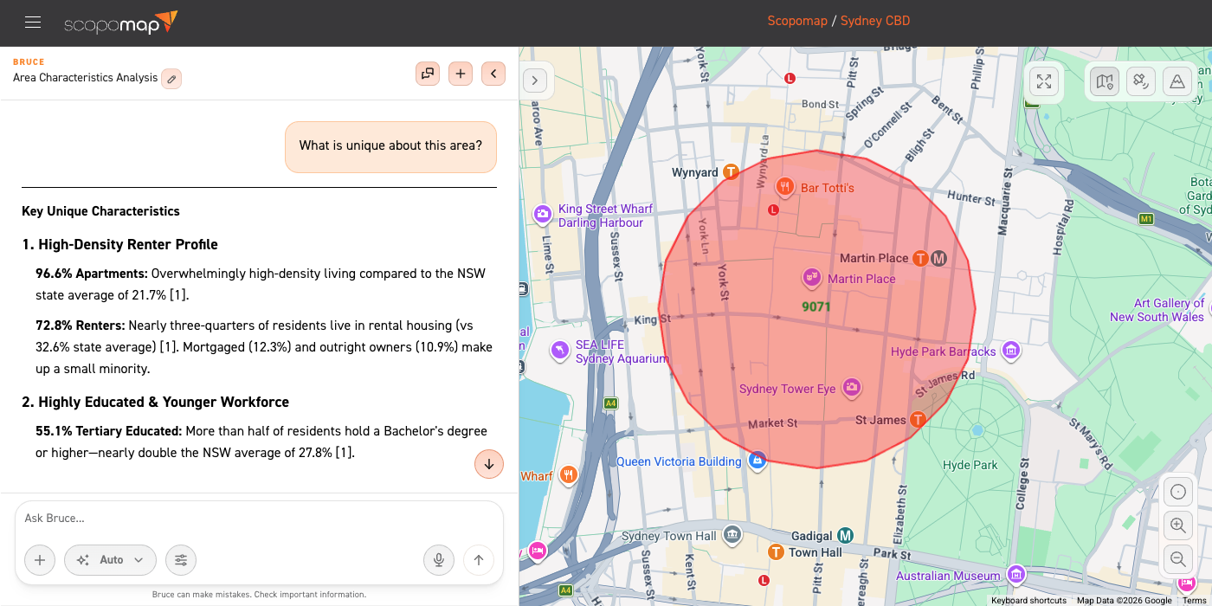This screenshot has width=1212, height=606.
Task: Click the Hyde Park label
Action: [970, 465]
